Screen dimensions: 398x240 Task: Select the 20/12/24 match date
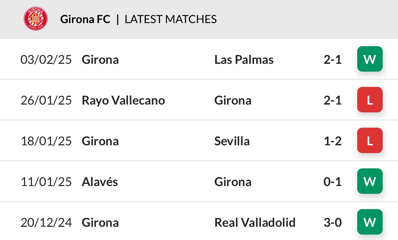click(x=46, y=223)
